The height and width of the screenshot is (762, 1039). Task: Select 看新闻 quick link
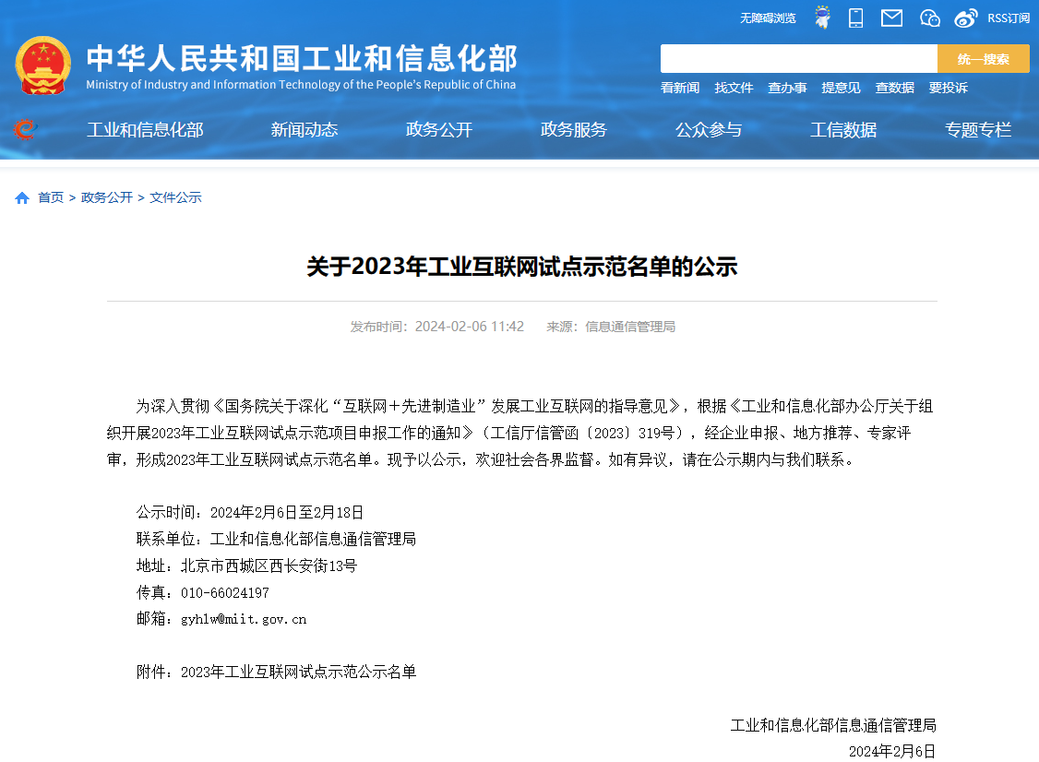[680, 88]
